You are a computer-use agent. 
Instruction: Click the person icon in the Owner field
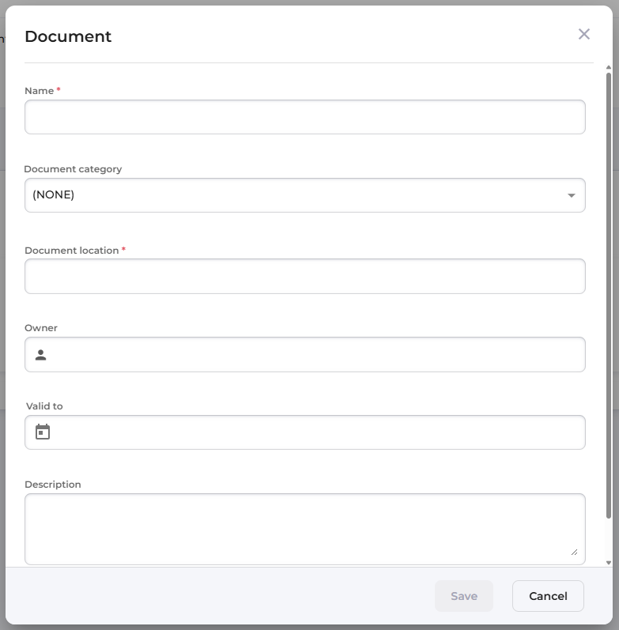41,355
